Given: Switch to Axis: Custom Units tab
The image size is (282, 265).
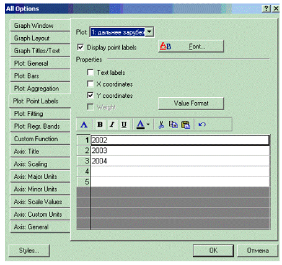Looking at the screenshot, I should pyautogui.click(x=40, y=214).
